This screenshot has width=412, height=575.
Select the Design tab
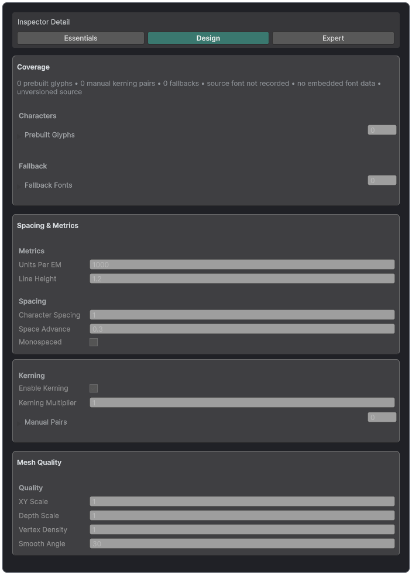coord(208,38)
